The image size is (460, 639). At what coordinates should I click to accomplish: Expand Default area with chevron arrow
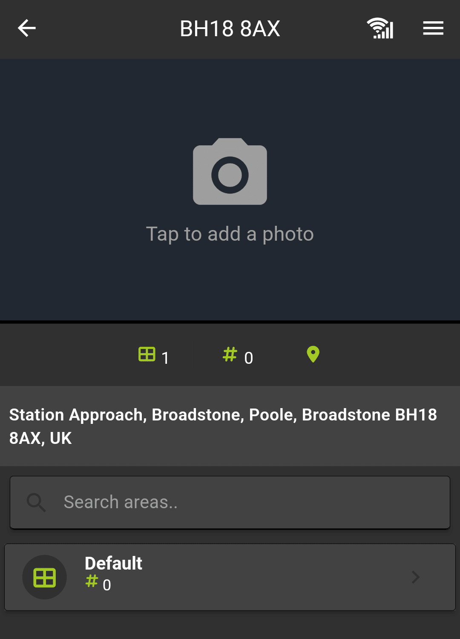click(x=416, y=577)
